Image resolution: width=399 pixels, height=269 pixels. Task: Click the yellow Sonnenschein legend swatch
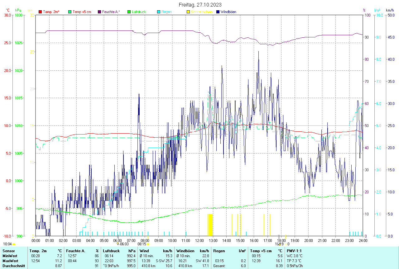(x=188, y=12)
